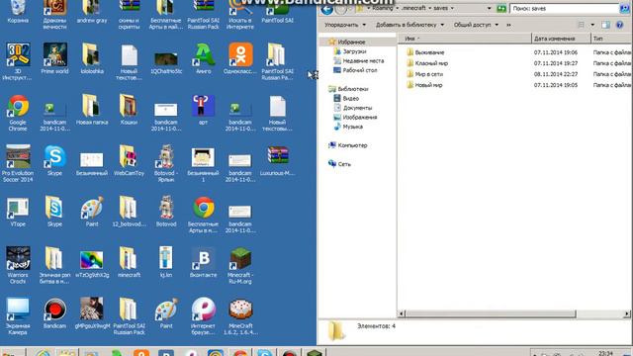Viewport: 633px width, 356px height.
Task: Launch Pro Evolution Soccer 2014 shortcut
Action: (x=18, y=163)
